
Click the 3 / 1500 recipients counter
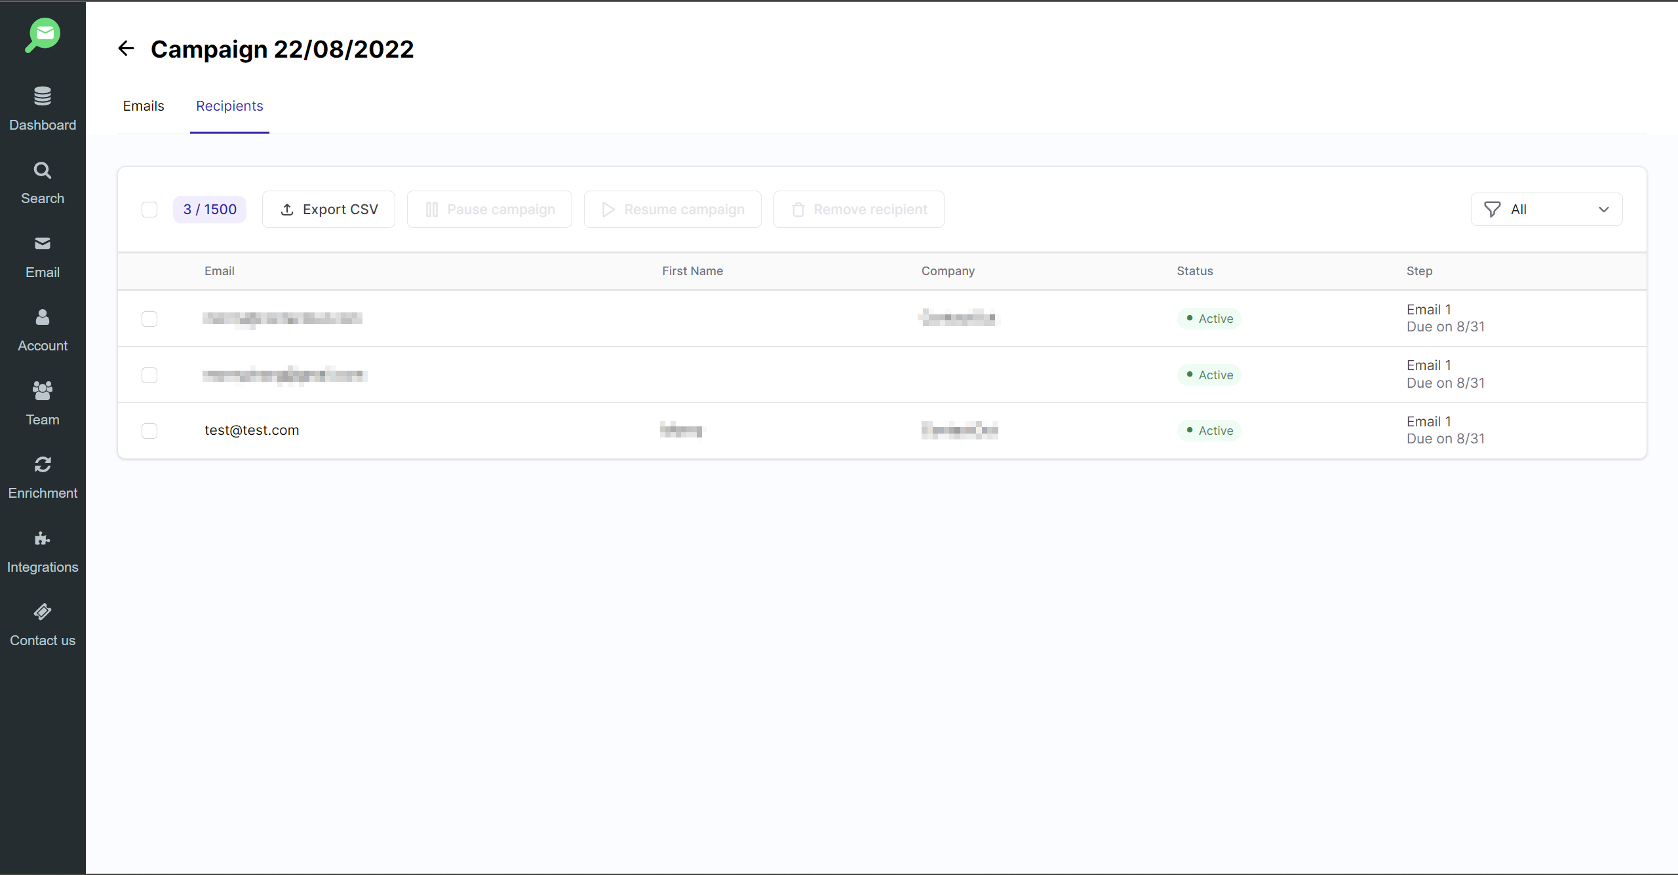[x=210, y=210]
